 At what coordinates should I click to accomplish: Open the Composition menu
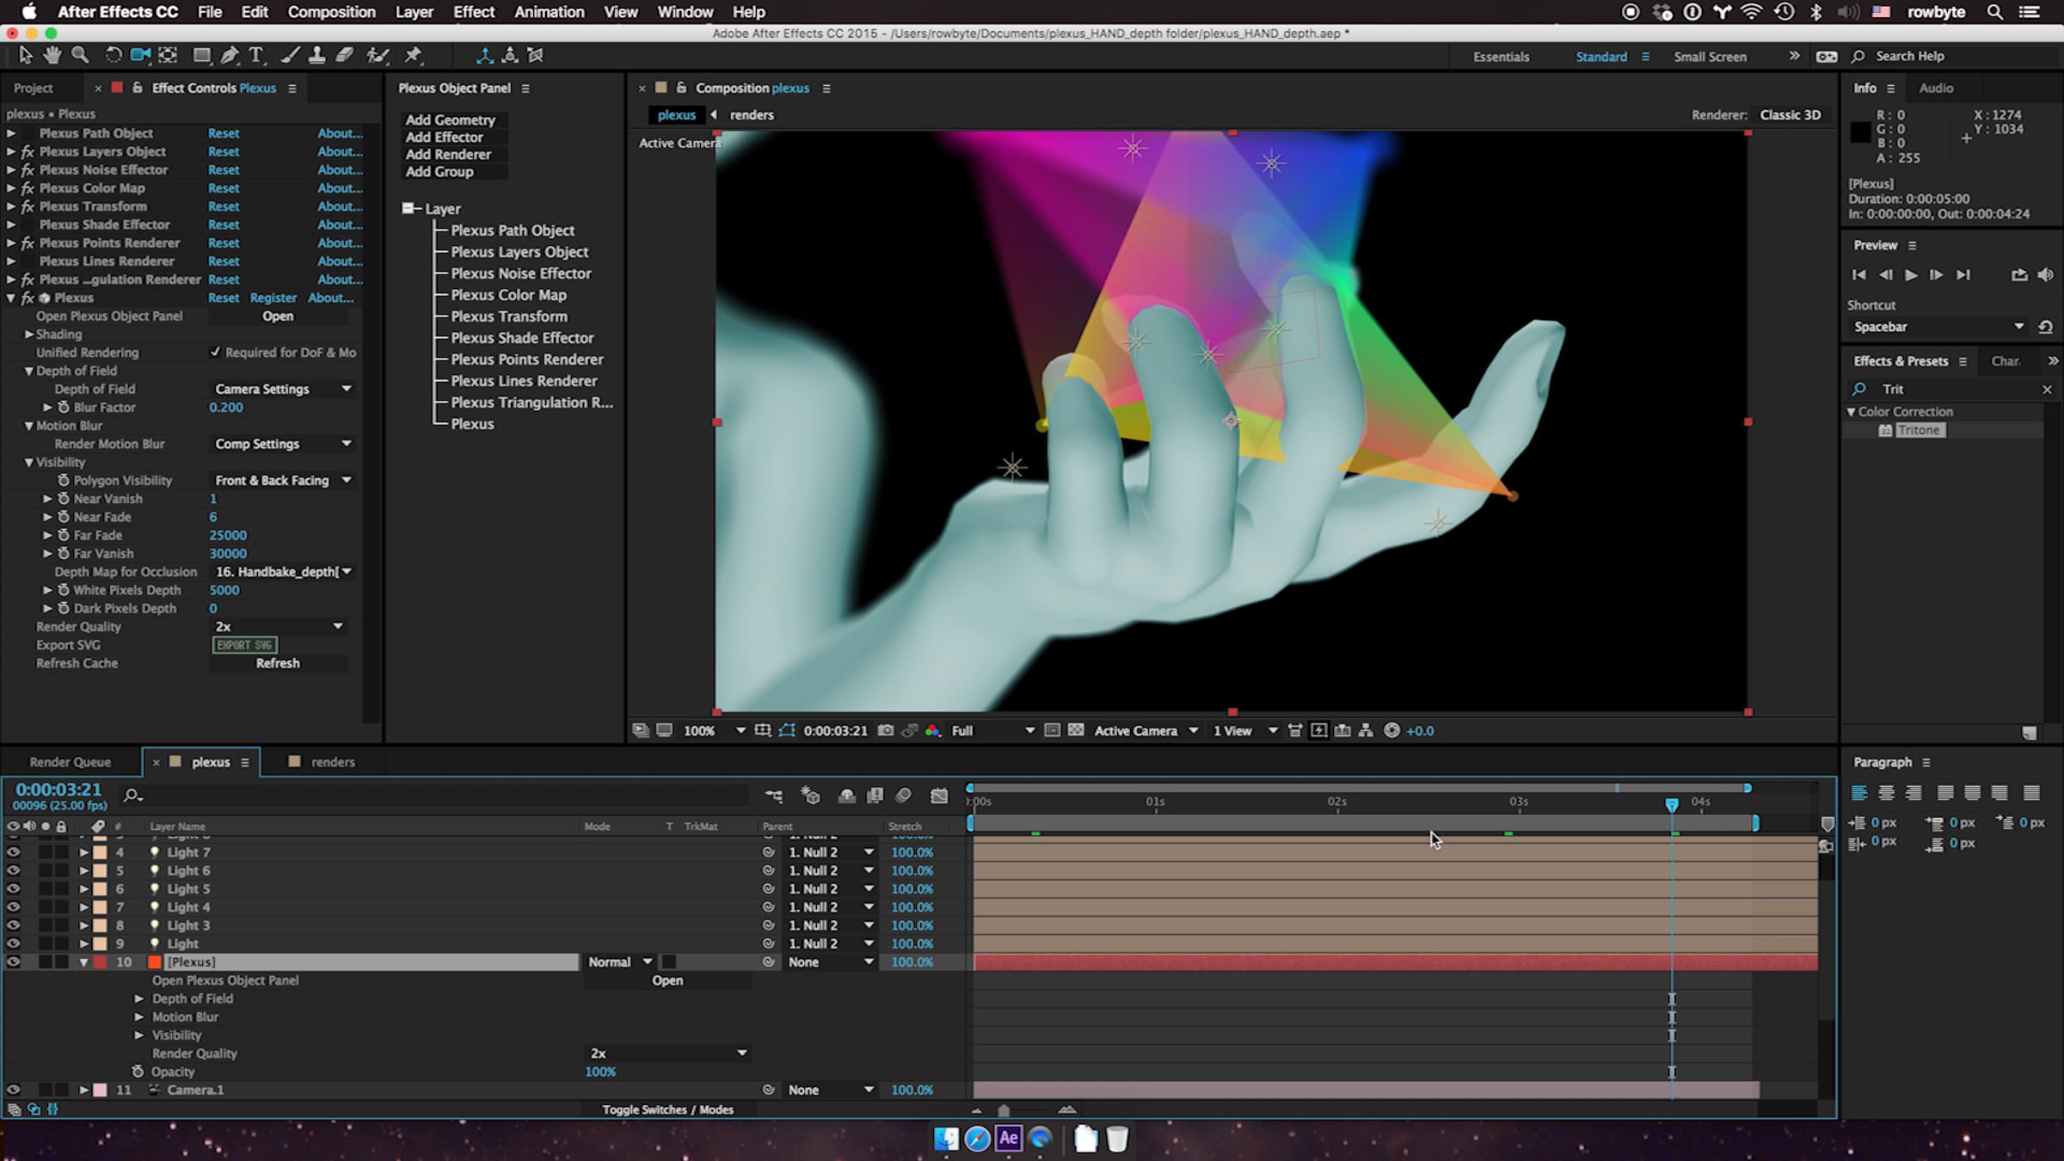[331, 12]
